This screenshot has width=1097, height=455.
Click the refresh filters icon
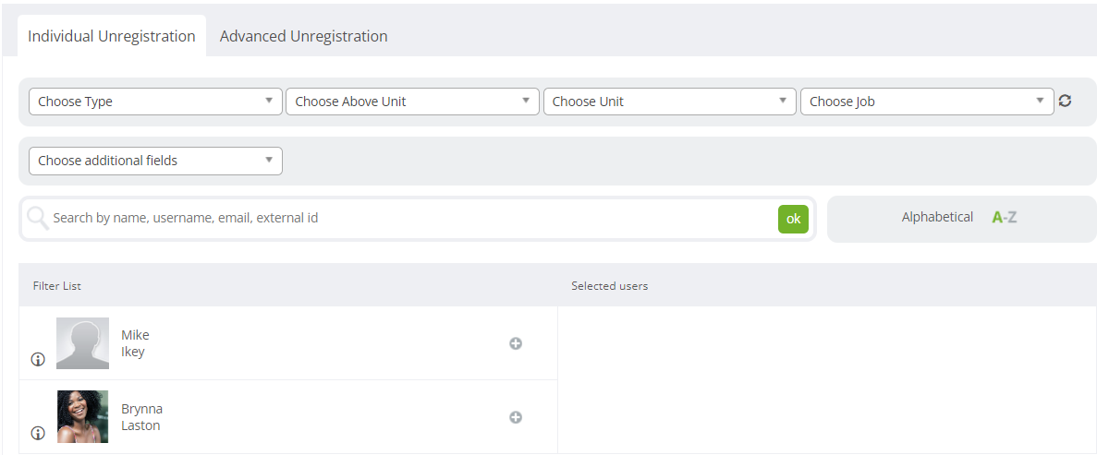pos(1065,101)
